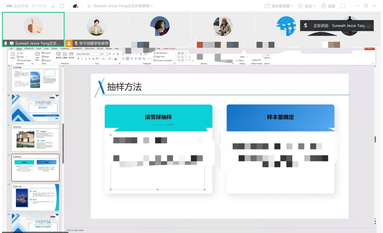The image size is (383, 233).
Task: Switch to the OfficePLUS ribbon tab
Action: point(29,48)
